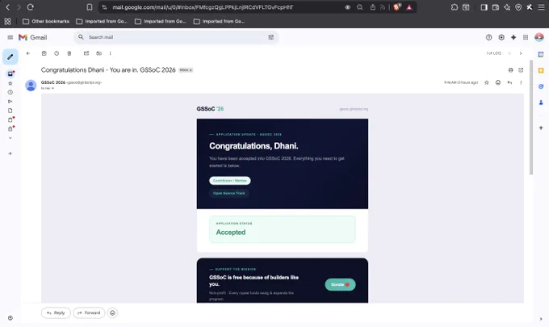Open browser extensions puzzle icon
The image size is (549, 327).
tap(454, 7)
